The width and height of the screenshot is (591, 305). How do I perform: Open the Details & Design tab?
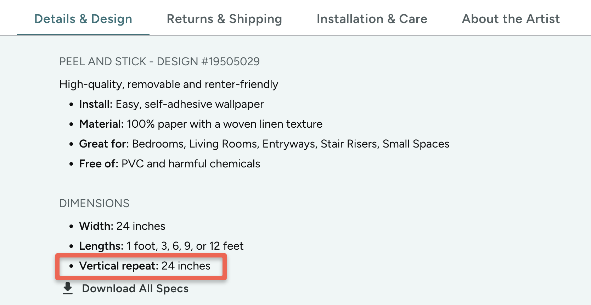pos(83,19)
